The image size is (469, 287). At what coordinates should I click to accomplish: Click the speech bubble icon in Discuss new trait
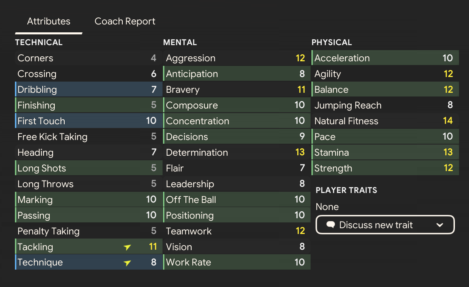pos(330,225)
